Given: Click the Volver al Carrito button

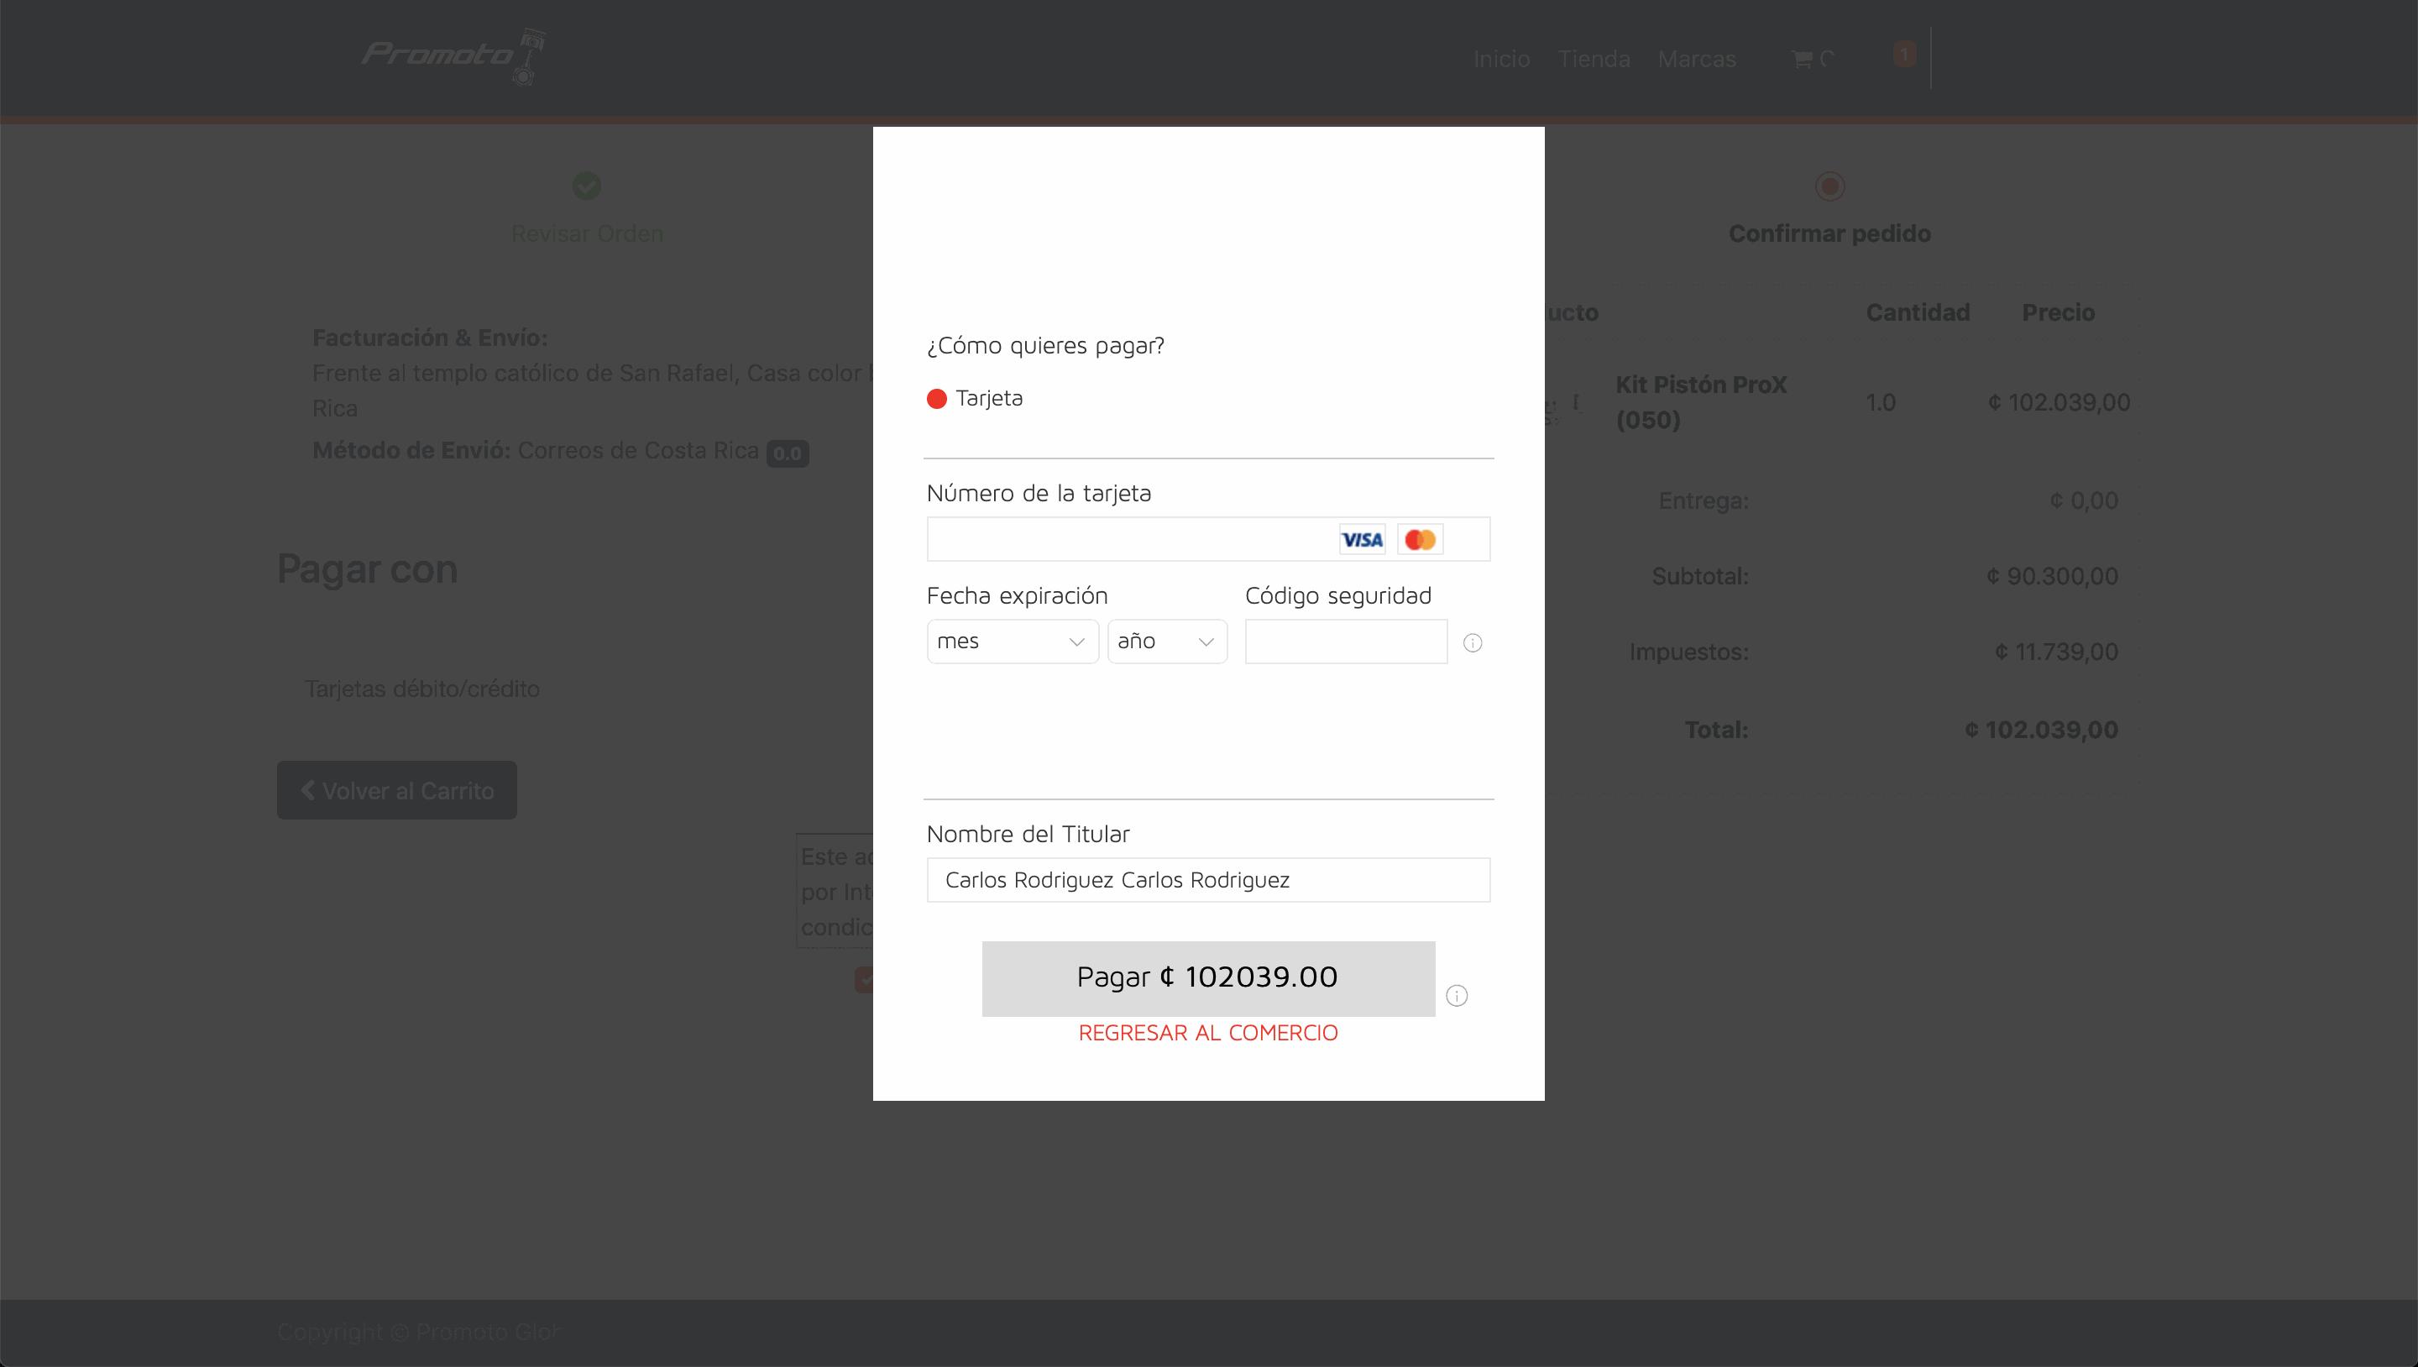Looking at the screenshot, I should tap(396, 790).
